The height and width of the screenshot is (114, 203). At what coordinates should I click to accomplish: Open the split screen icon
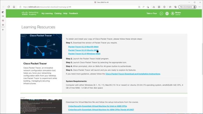coord(159,7)
